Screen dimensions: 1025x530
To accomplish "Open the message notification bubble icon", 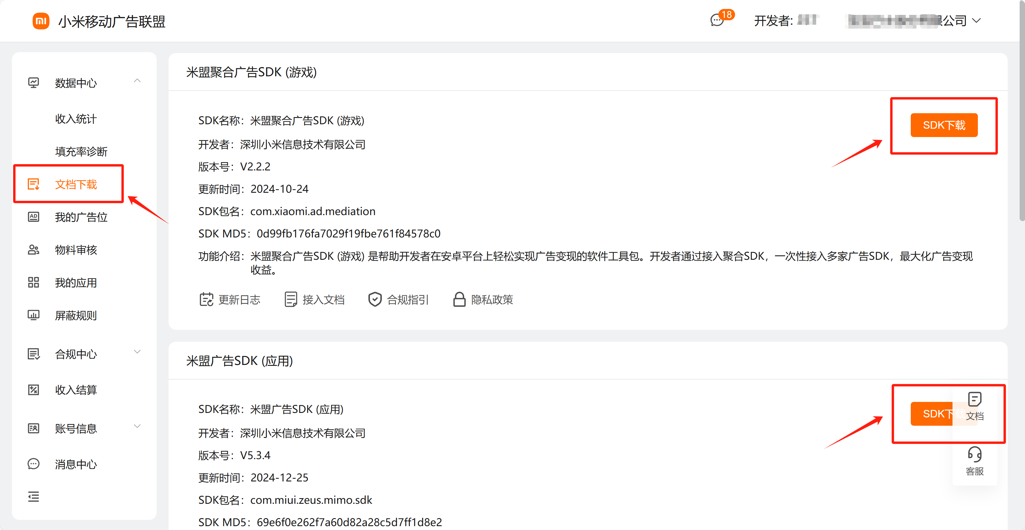I will 717,20.
